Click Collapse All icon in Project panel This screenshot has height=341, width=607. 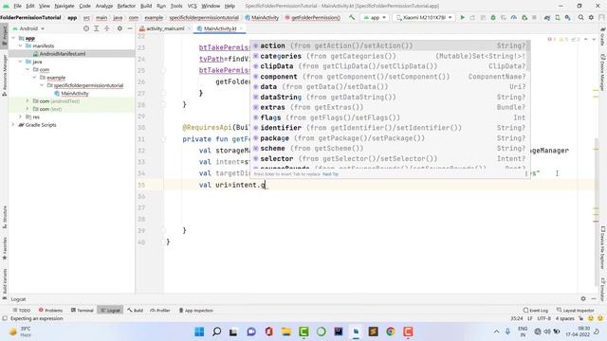click(x=107, y=28)
